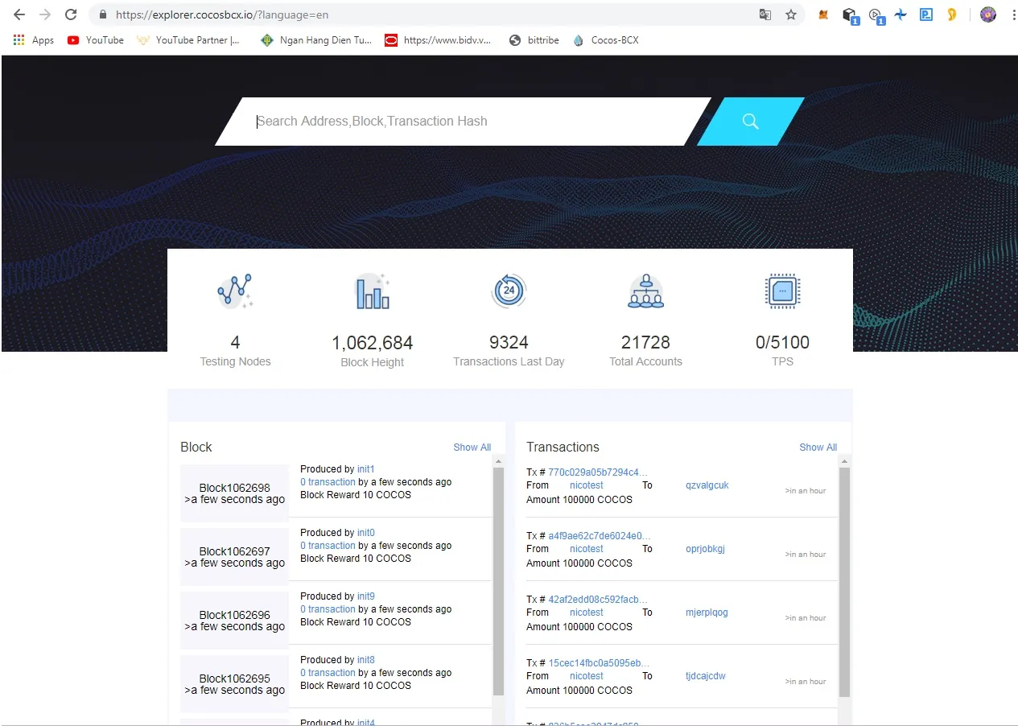Screen dimensions: 1018x726
Task: Open the Chrome three-dot menu
Action: (1013, 14)
